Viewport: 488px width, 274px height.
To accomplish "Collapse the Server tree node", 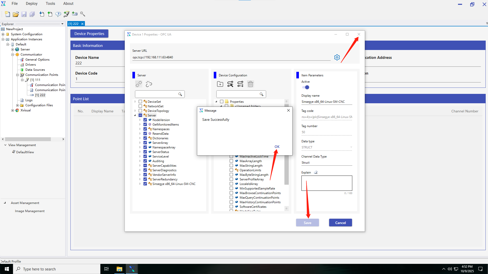I will (x=135, y=115).
